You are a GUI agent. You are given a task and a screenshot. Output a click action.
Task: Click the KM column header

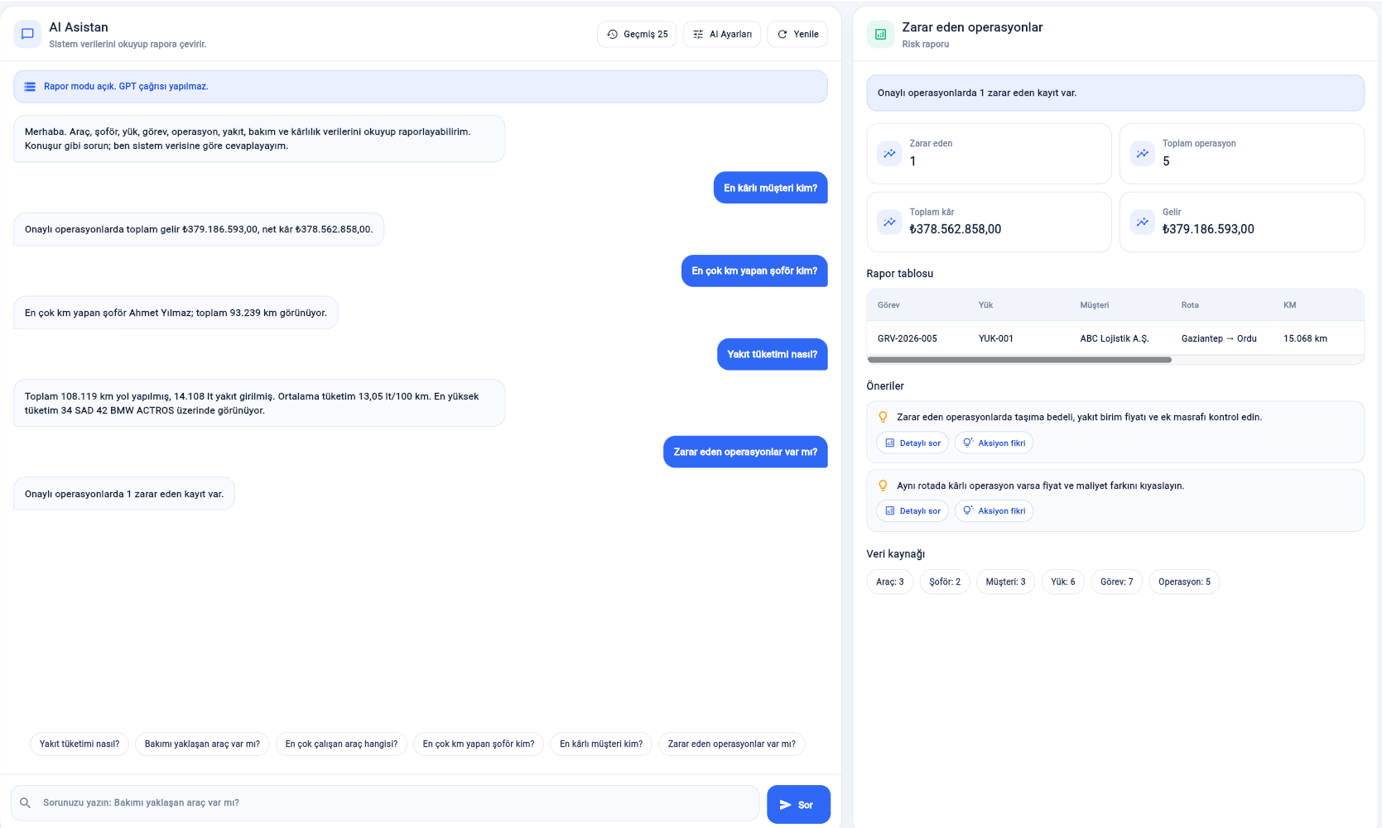point(1289,305)
